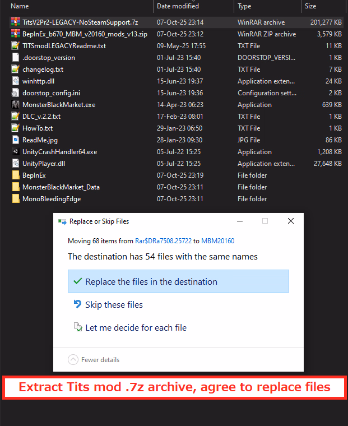Click the TitsV2Pr2-LEGACY 7z archive icon

(x=16, y=22)
